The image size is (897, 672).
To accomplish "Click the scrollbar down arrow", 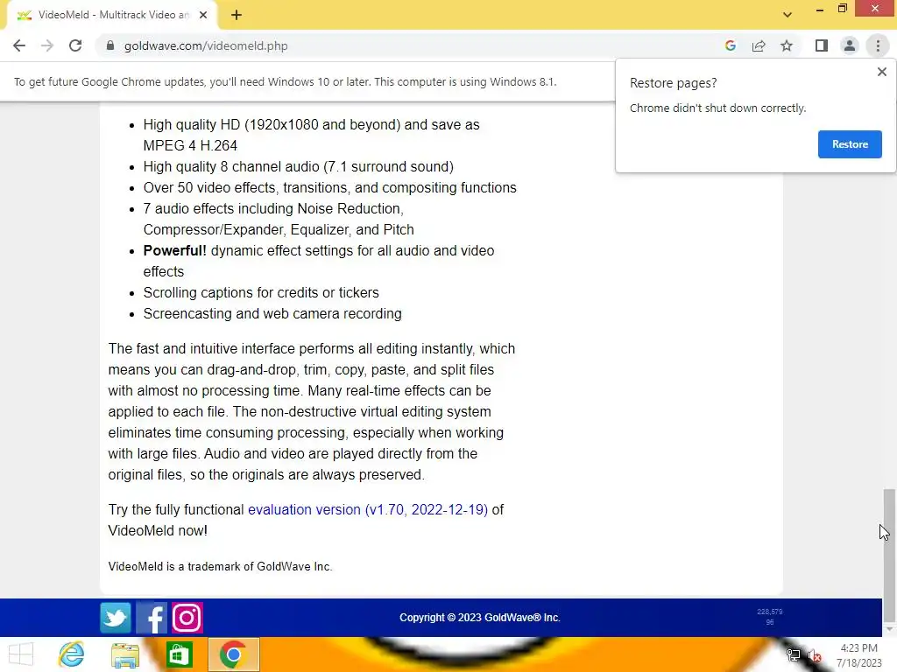I will (889, 630).
